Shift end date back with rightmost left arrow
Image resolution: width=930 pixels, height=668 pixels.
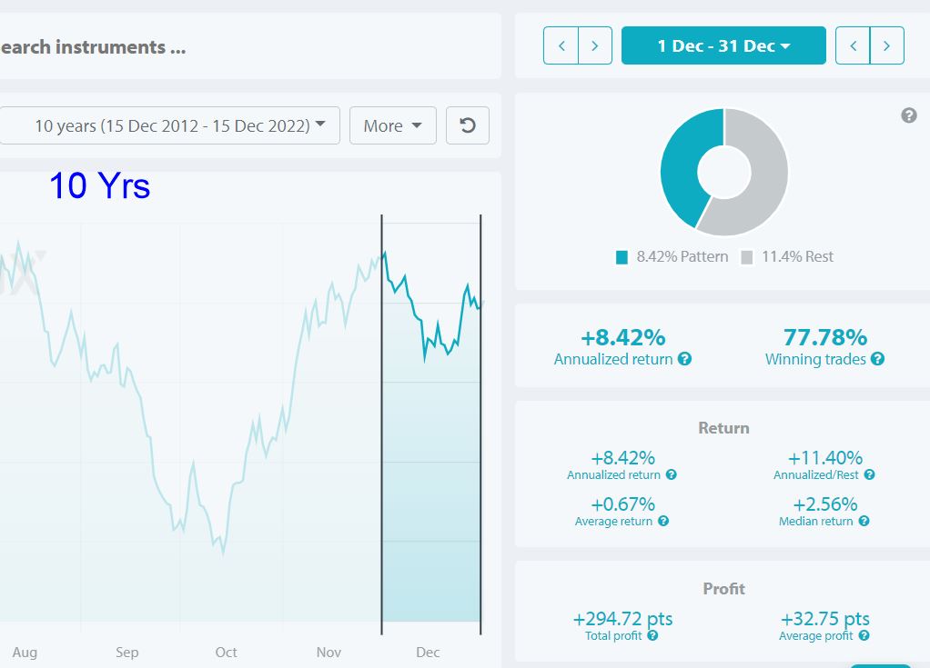[x=853, y=45]
